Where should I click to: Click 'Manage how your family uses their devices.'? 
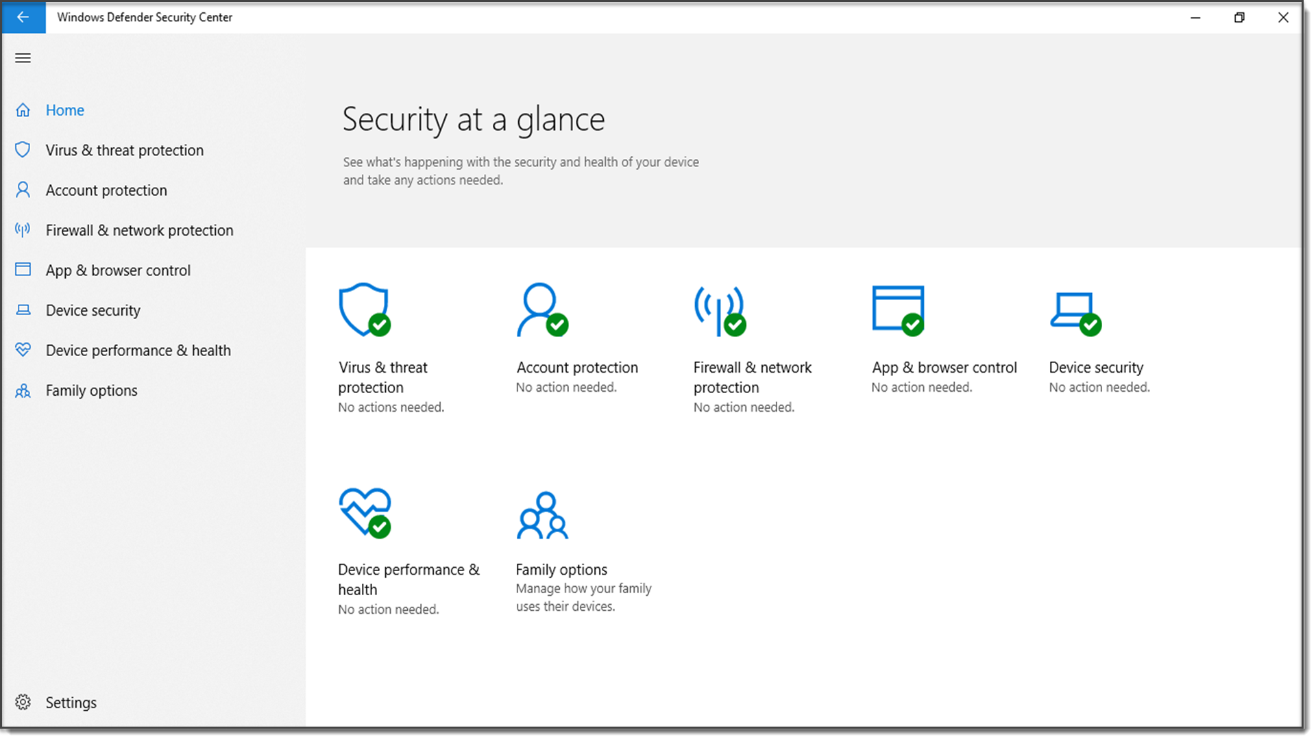coord(584,598)
